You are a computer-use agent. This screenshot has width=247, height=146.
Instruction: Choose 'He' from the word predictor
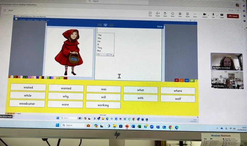[x=99, y=41]
